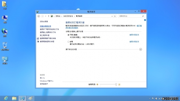Open File Explorer from taskbar
The image size is (180, 101).
tap(14, 98)
